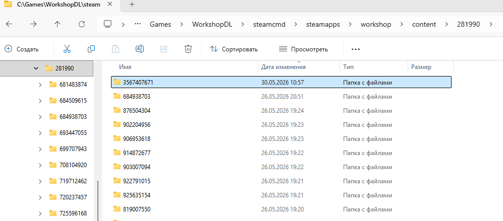Collapse the 281990 tree node
The height and width of the screenshot is (221, 503).
pyautogui.click(x=36, y=68)
